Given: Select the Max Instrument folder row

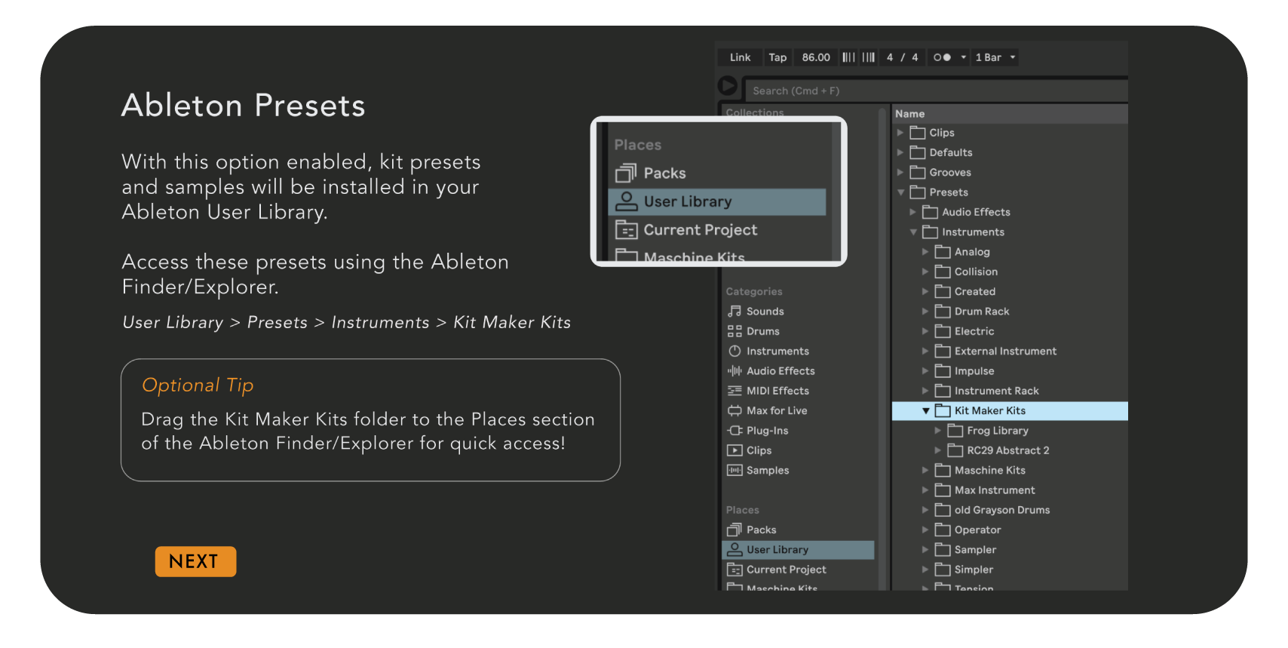Looking at the screenshot, I should (x=1010, y=490).
